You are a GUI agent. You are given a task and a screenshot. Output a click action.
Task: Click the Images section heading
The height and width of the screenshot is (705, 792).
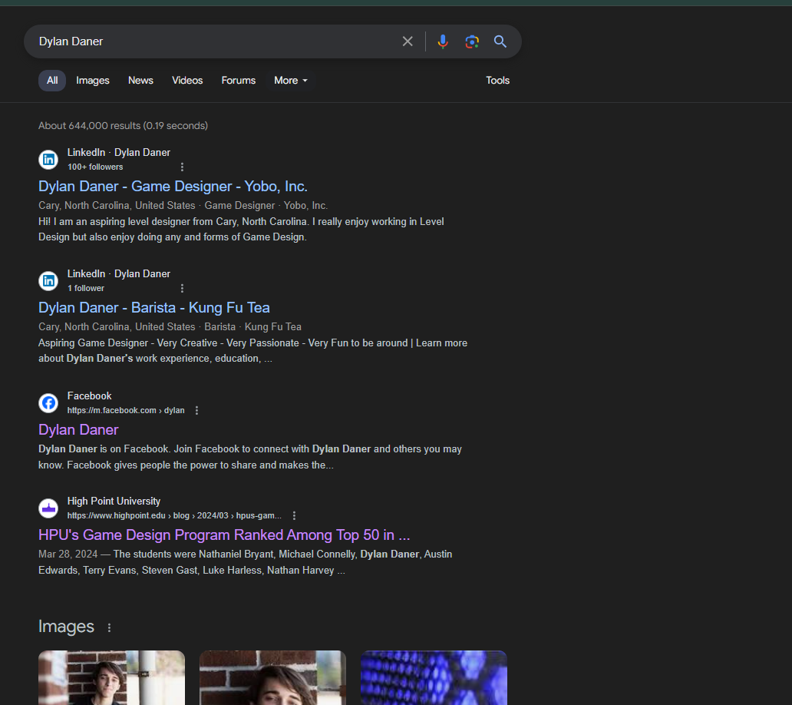pos(66,627)
